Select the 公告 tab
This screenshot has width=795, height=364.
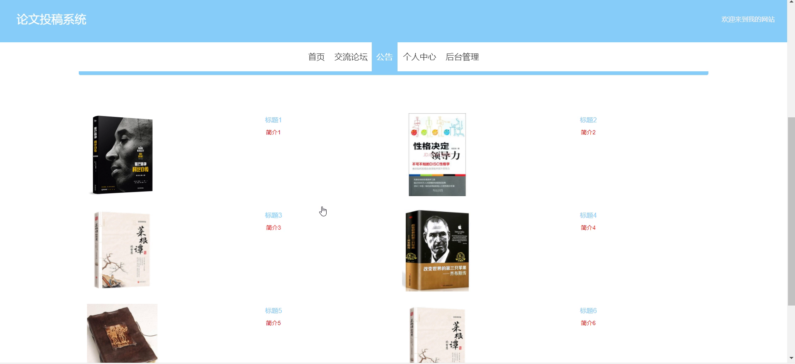point(384,57)
